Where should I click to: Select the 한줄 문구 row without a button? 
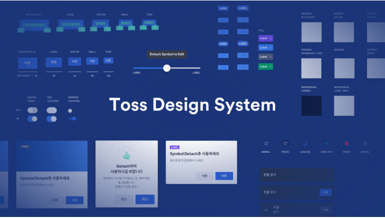click(x=297, y=175)
